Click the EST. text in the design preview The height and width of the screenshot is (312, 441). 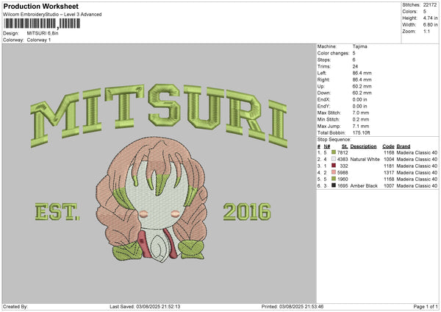[57, 213]
